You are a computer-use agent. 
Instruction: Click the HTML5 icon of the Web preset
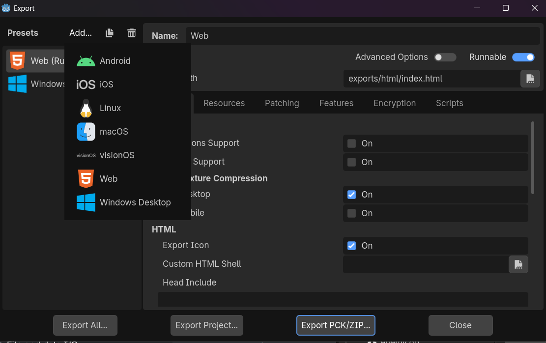pos(17,60)
